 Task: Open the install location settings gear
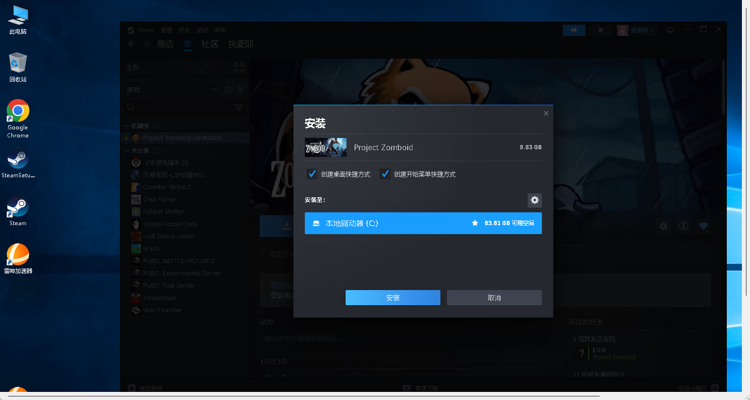(534, 200)
